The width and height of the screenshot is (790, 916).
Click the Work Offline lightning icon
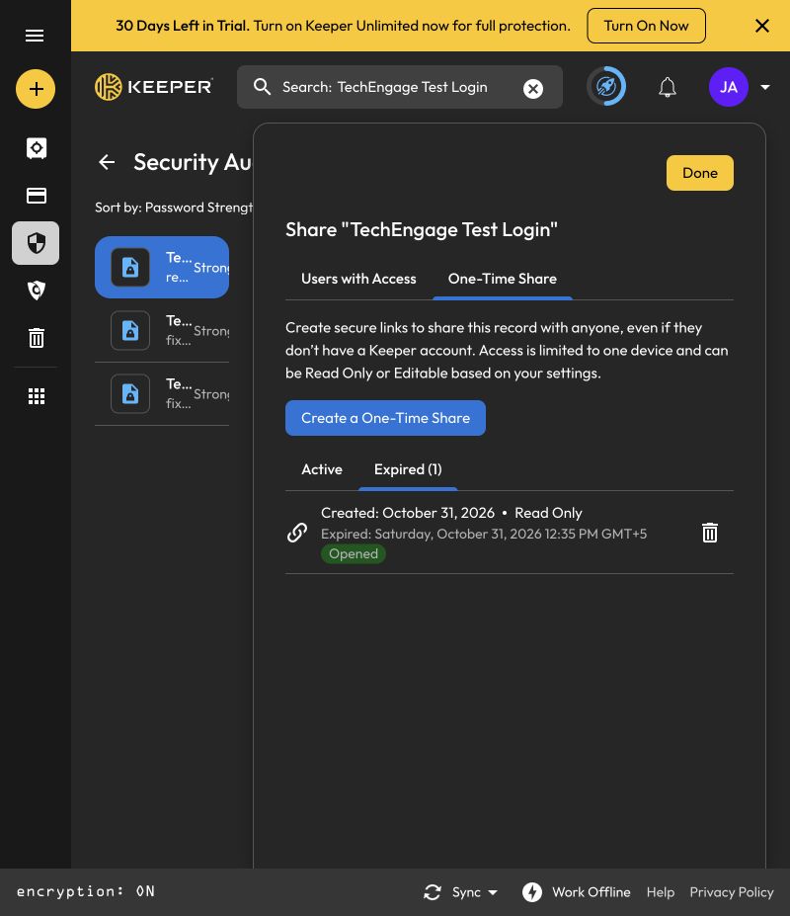(532, 892)
